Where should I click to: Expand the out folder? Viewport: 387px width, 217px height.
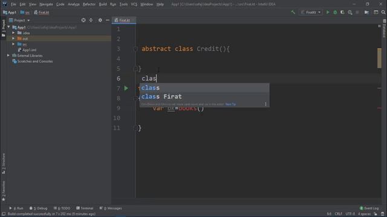pos(13,39)
